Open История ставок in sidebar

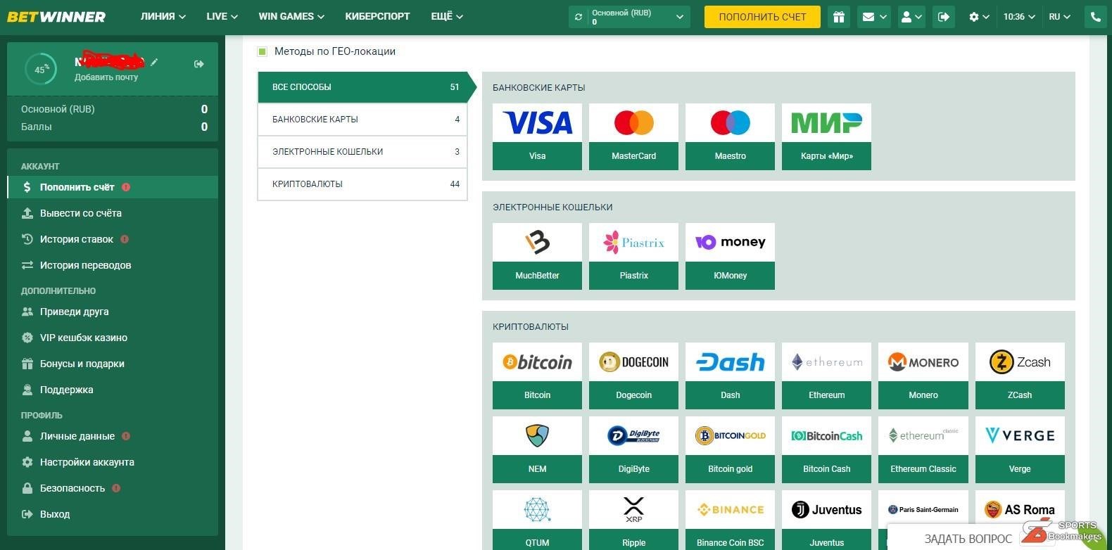pyautogui.click(x=113, y=239)
